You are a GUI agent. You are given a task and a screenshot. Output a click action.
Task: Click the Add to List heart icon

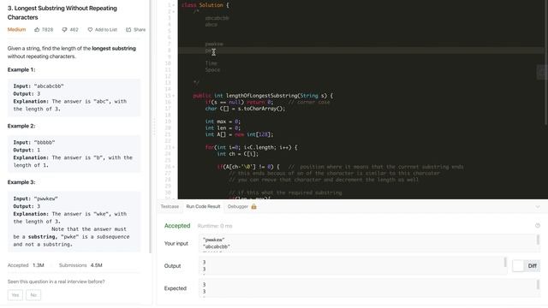pos(90,30)
